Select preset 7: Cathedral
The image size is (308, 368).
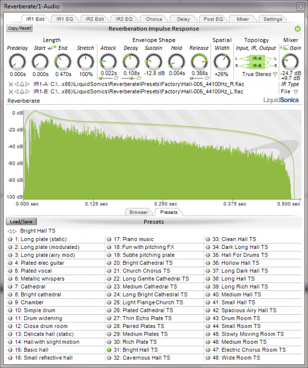click(x=55, y=287)
